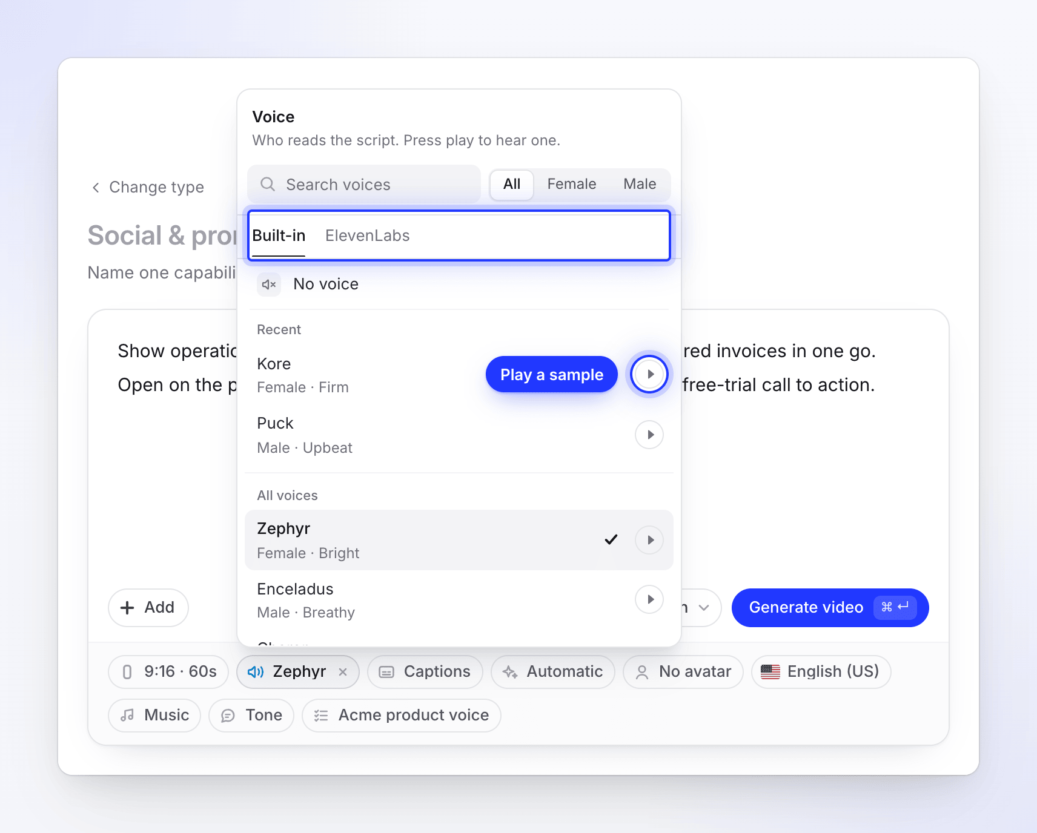Click the Tone speech bubble icon
1037x833 pixels.
[228, 716]
